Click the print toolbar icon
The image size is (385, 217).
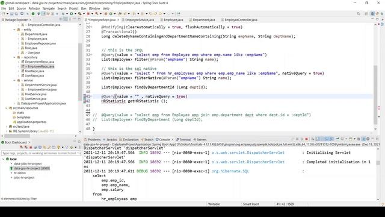(x=22, y=14)
